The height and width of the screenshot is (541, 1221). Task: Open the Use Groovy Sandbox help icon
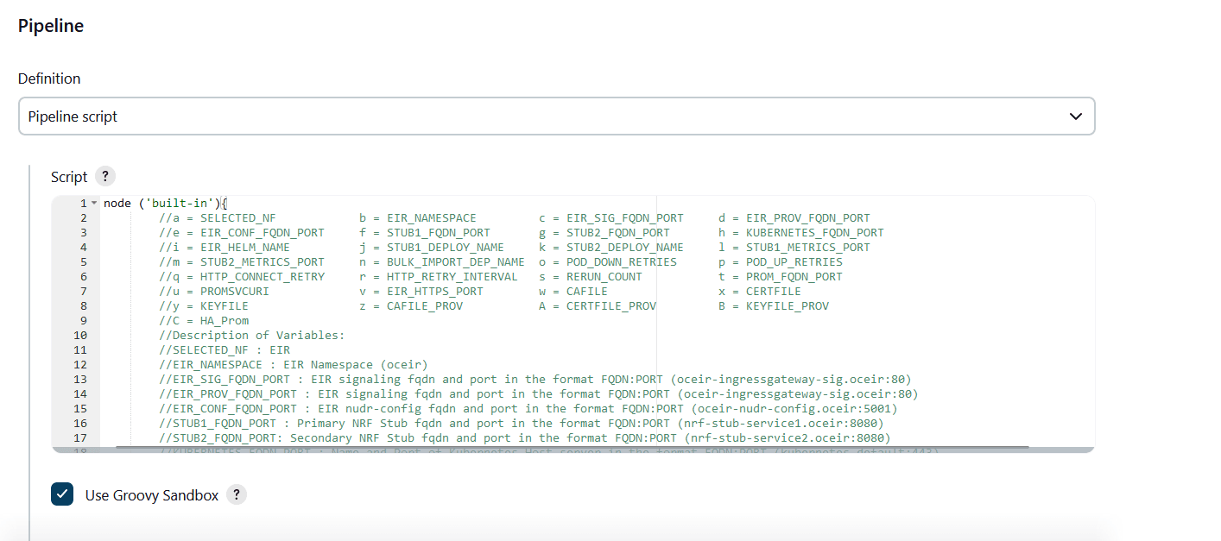(236, 494)
